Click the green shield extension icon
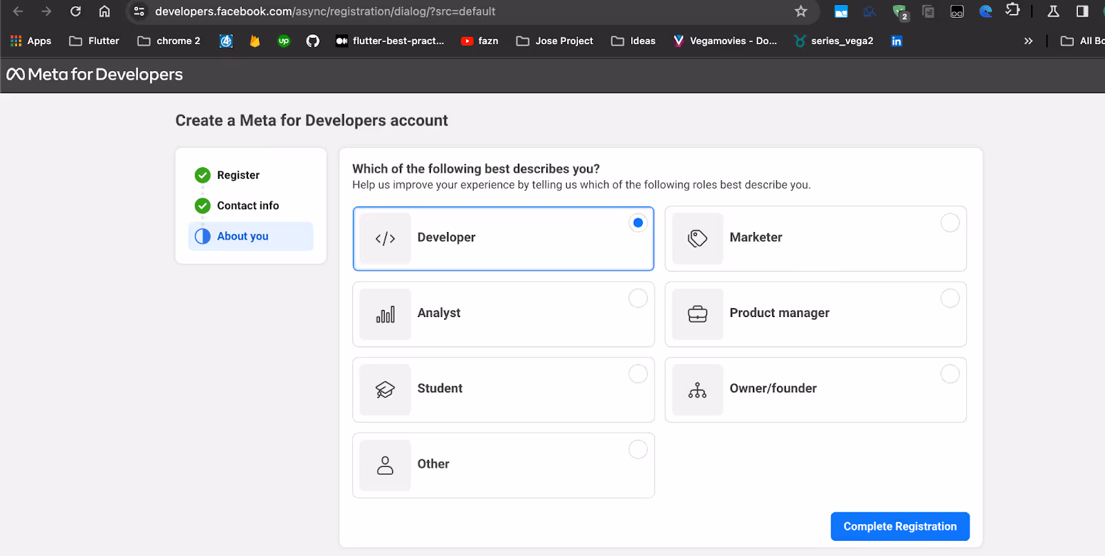Image resolution: width=1105 pixels, height=556 pixels. (899, 12)
